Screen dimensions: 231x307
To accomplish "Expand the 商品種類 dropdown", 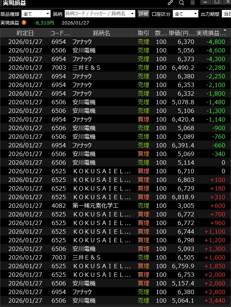I will 36,14.
